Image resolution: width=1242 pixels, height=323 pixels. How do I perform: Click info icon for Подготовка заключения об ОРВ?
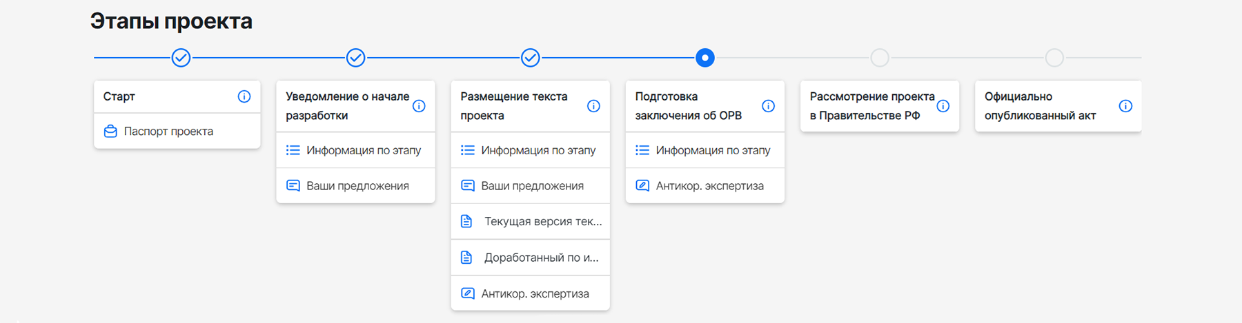768,106
